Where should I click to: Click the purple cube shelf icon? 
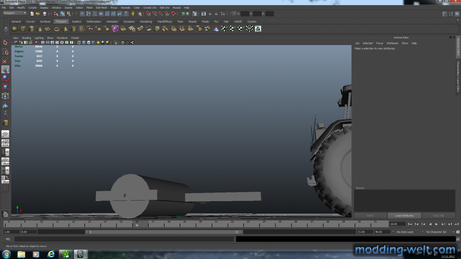click(x=115, y=29)
